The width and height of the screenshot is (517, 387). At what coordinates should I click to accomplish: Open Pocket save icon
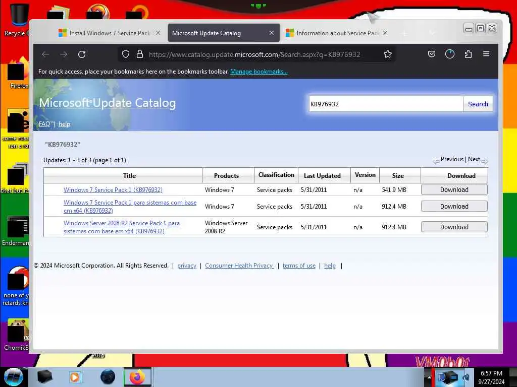coord(432,54)
